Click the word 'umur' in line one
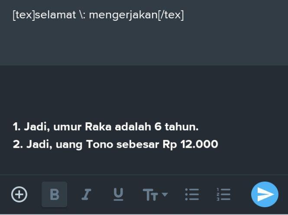The image size is (288, 215). click(x=67, y=127)
